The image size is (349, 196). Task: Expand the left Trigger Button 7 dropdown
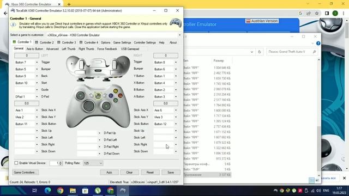[x=37, y=63]
